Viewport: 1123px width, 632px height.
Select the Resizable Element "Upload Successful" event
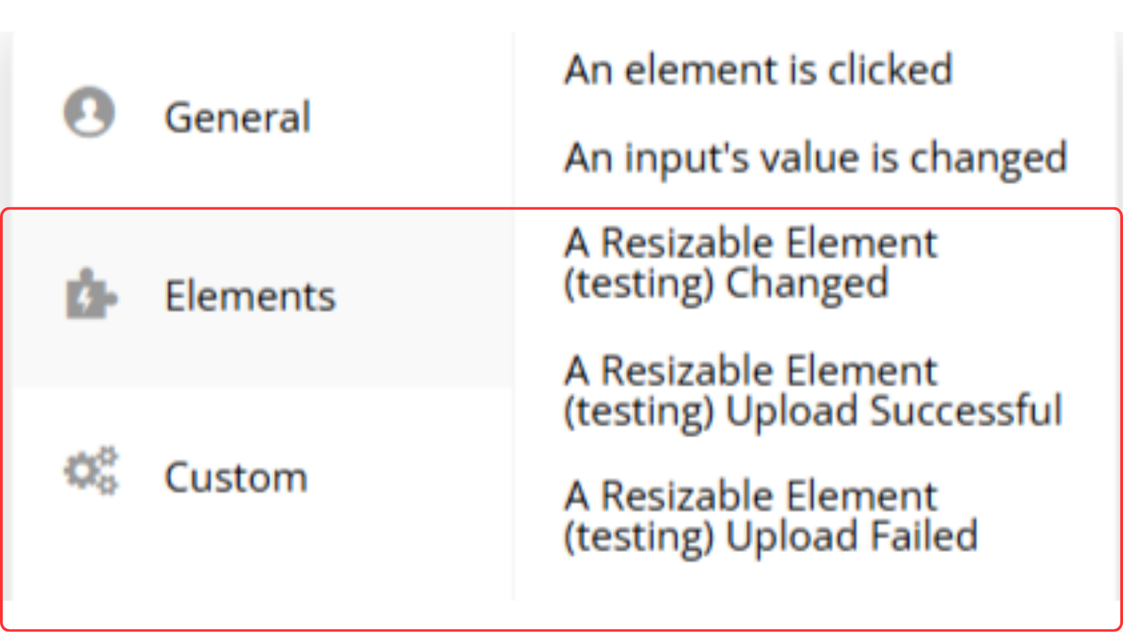pos(812,391)
